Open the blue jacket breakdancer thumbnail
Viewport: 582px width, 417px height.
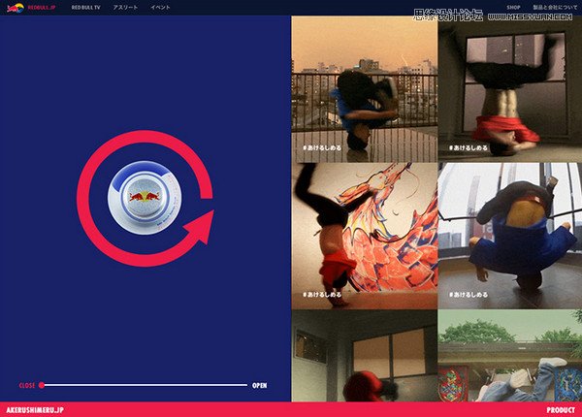click(510, 236)
